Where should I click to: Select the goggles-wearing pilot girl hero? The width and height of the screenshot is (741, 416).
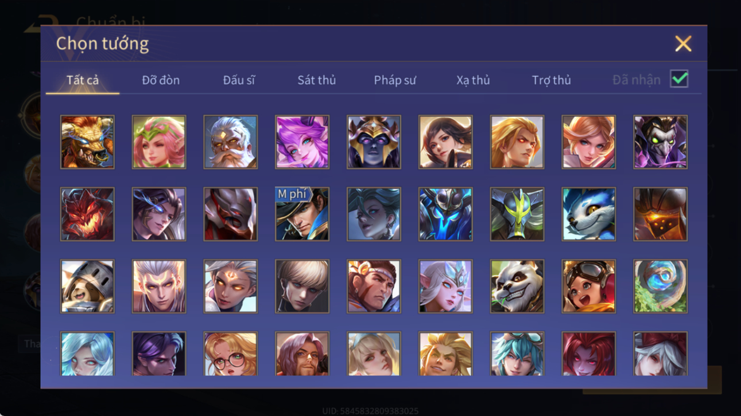click(x=589, y=287)
